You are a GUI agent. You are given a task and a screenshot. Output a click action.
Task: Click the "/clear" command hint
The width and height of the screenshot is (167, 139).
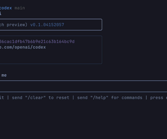coord(35,97)
